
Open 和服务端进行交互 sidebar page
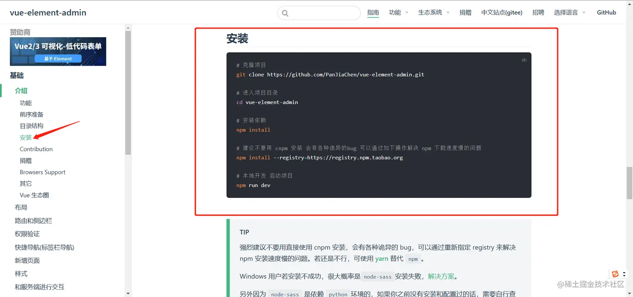[x=40, y=287]
